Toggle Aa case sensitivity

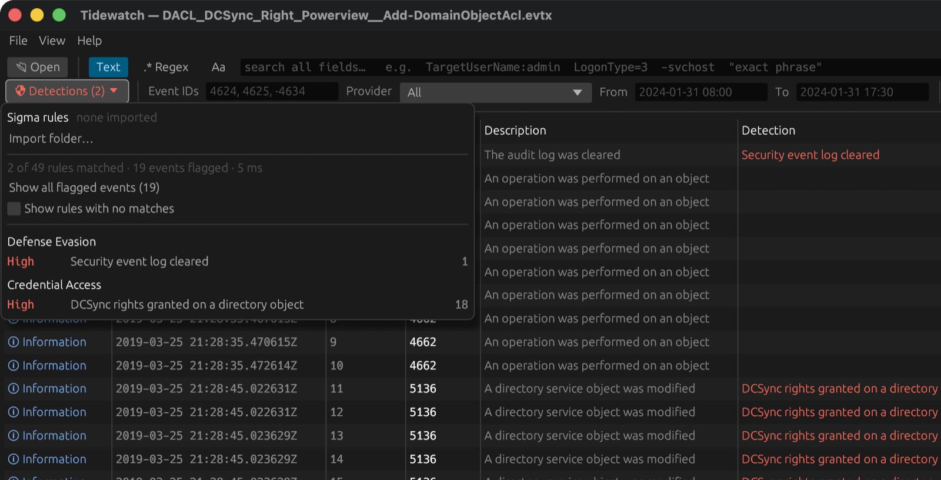coord(218,67)
